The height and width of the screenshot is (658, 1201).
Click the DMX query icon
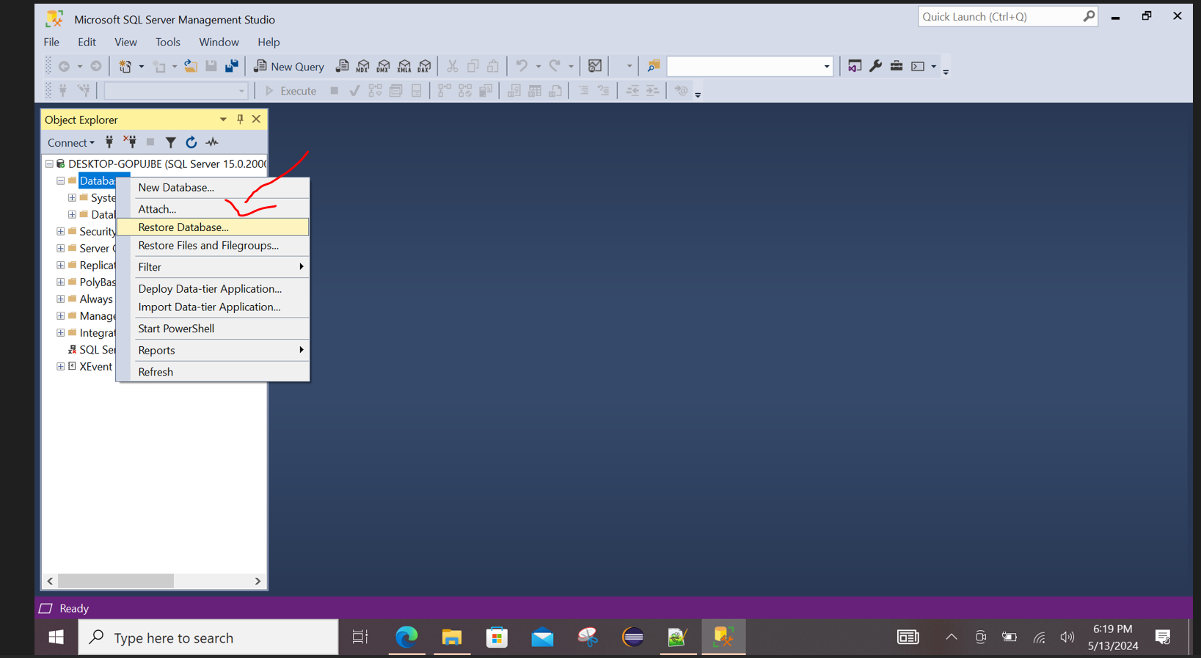click(x=383, y=66)
